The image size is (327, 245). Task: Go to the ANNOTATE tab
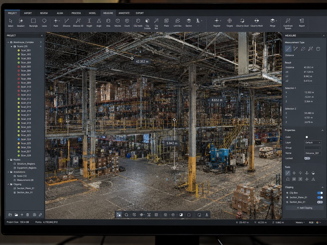tap(124, 13)
